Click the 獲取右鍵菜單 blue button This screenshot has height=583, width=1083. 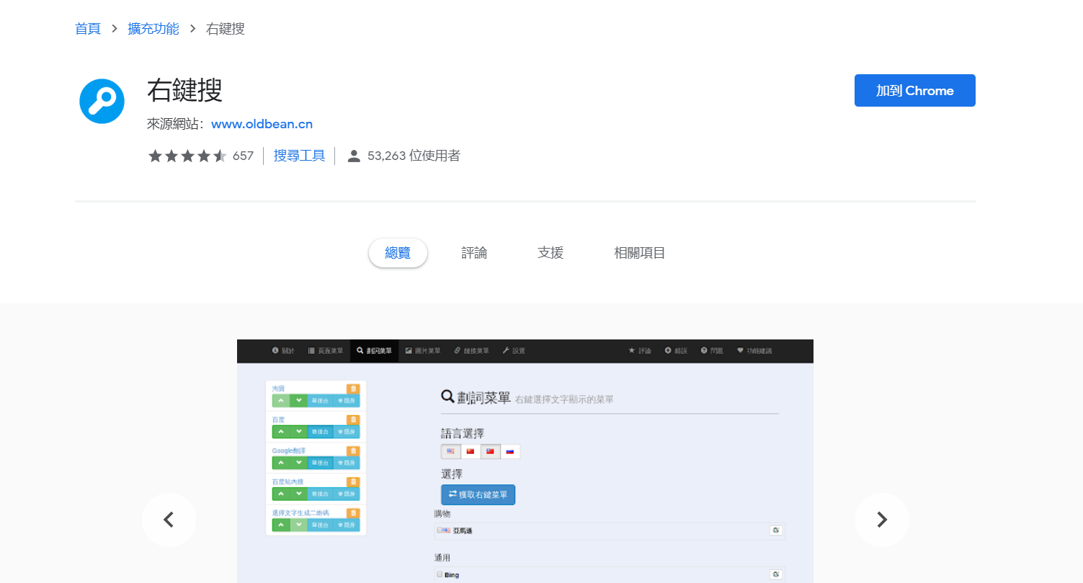click(478, 495)
